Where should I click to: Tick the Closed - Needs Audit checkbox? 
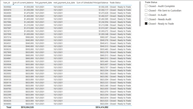pos(146,19)
